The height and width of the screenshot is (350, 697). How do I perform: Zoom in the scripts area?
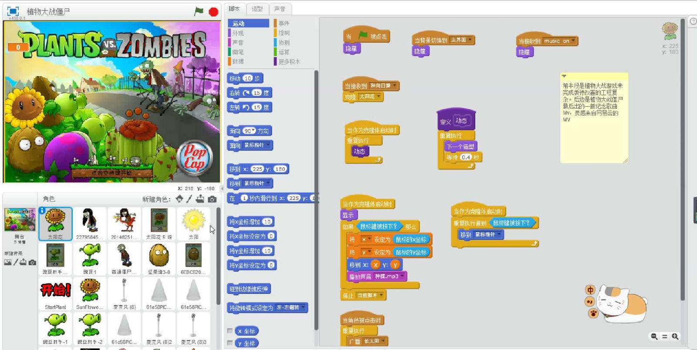pos(675,337)
